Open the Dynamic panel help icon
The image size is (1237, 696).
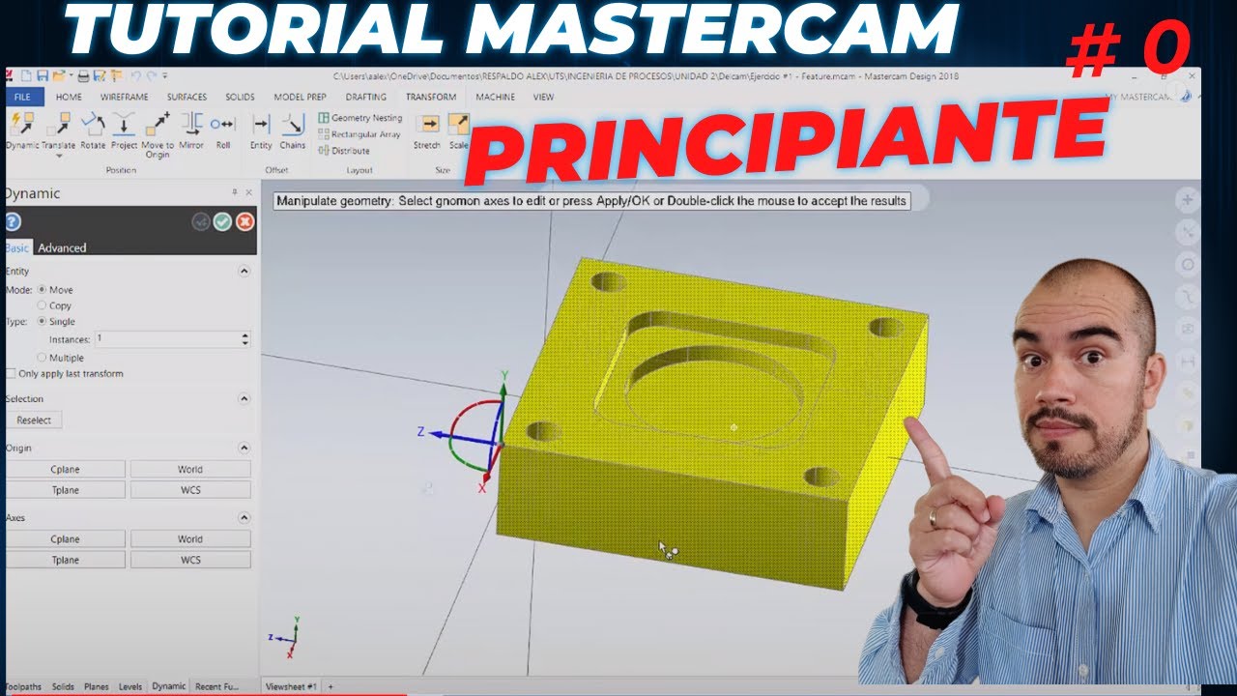[13, 222]
